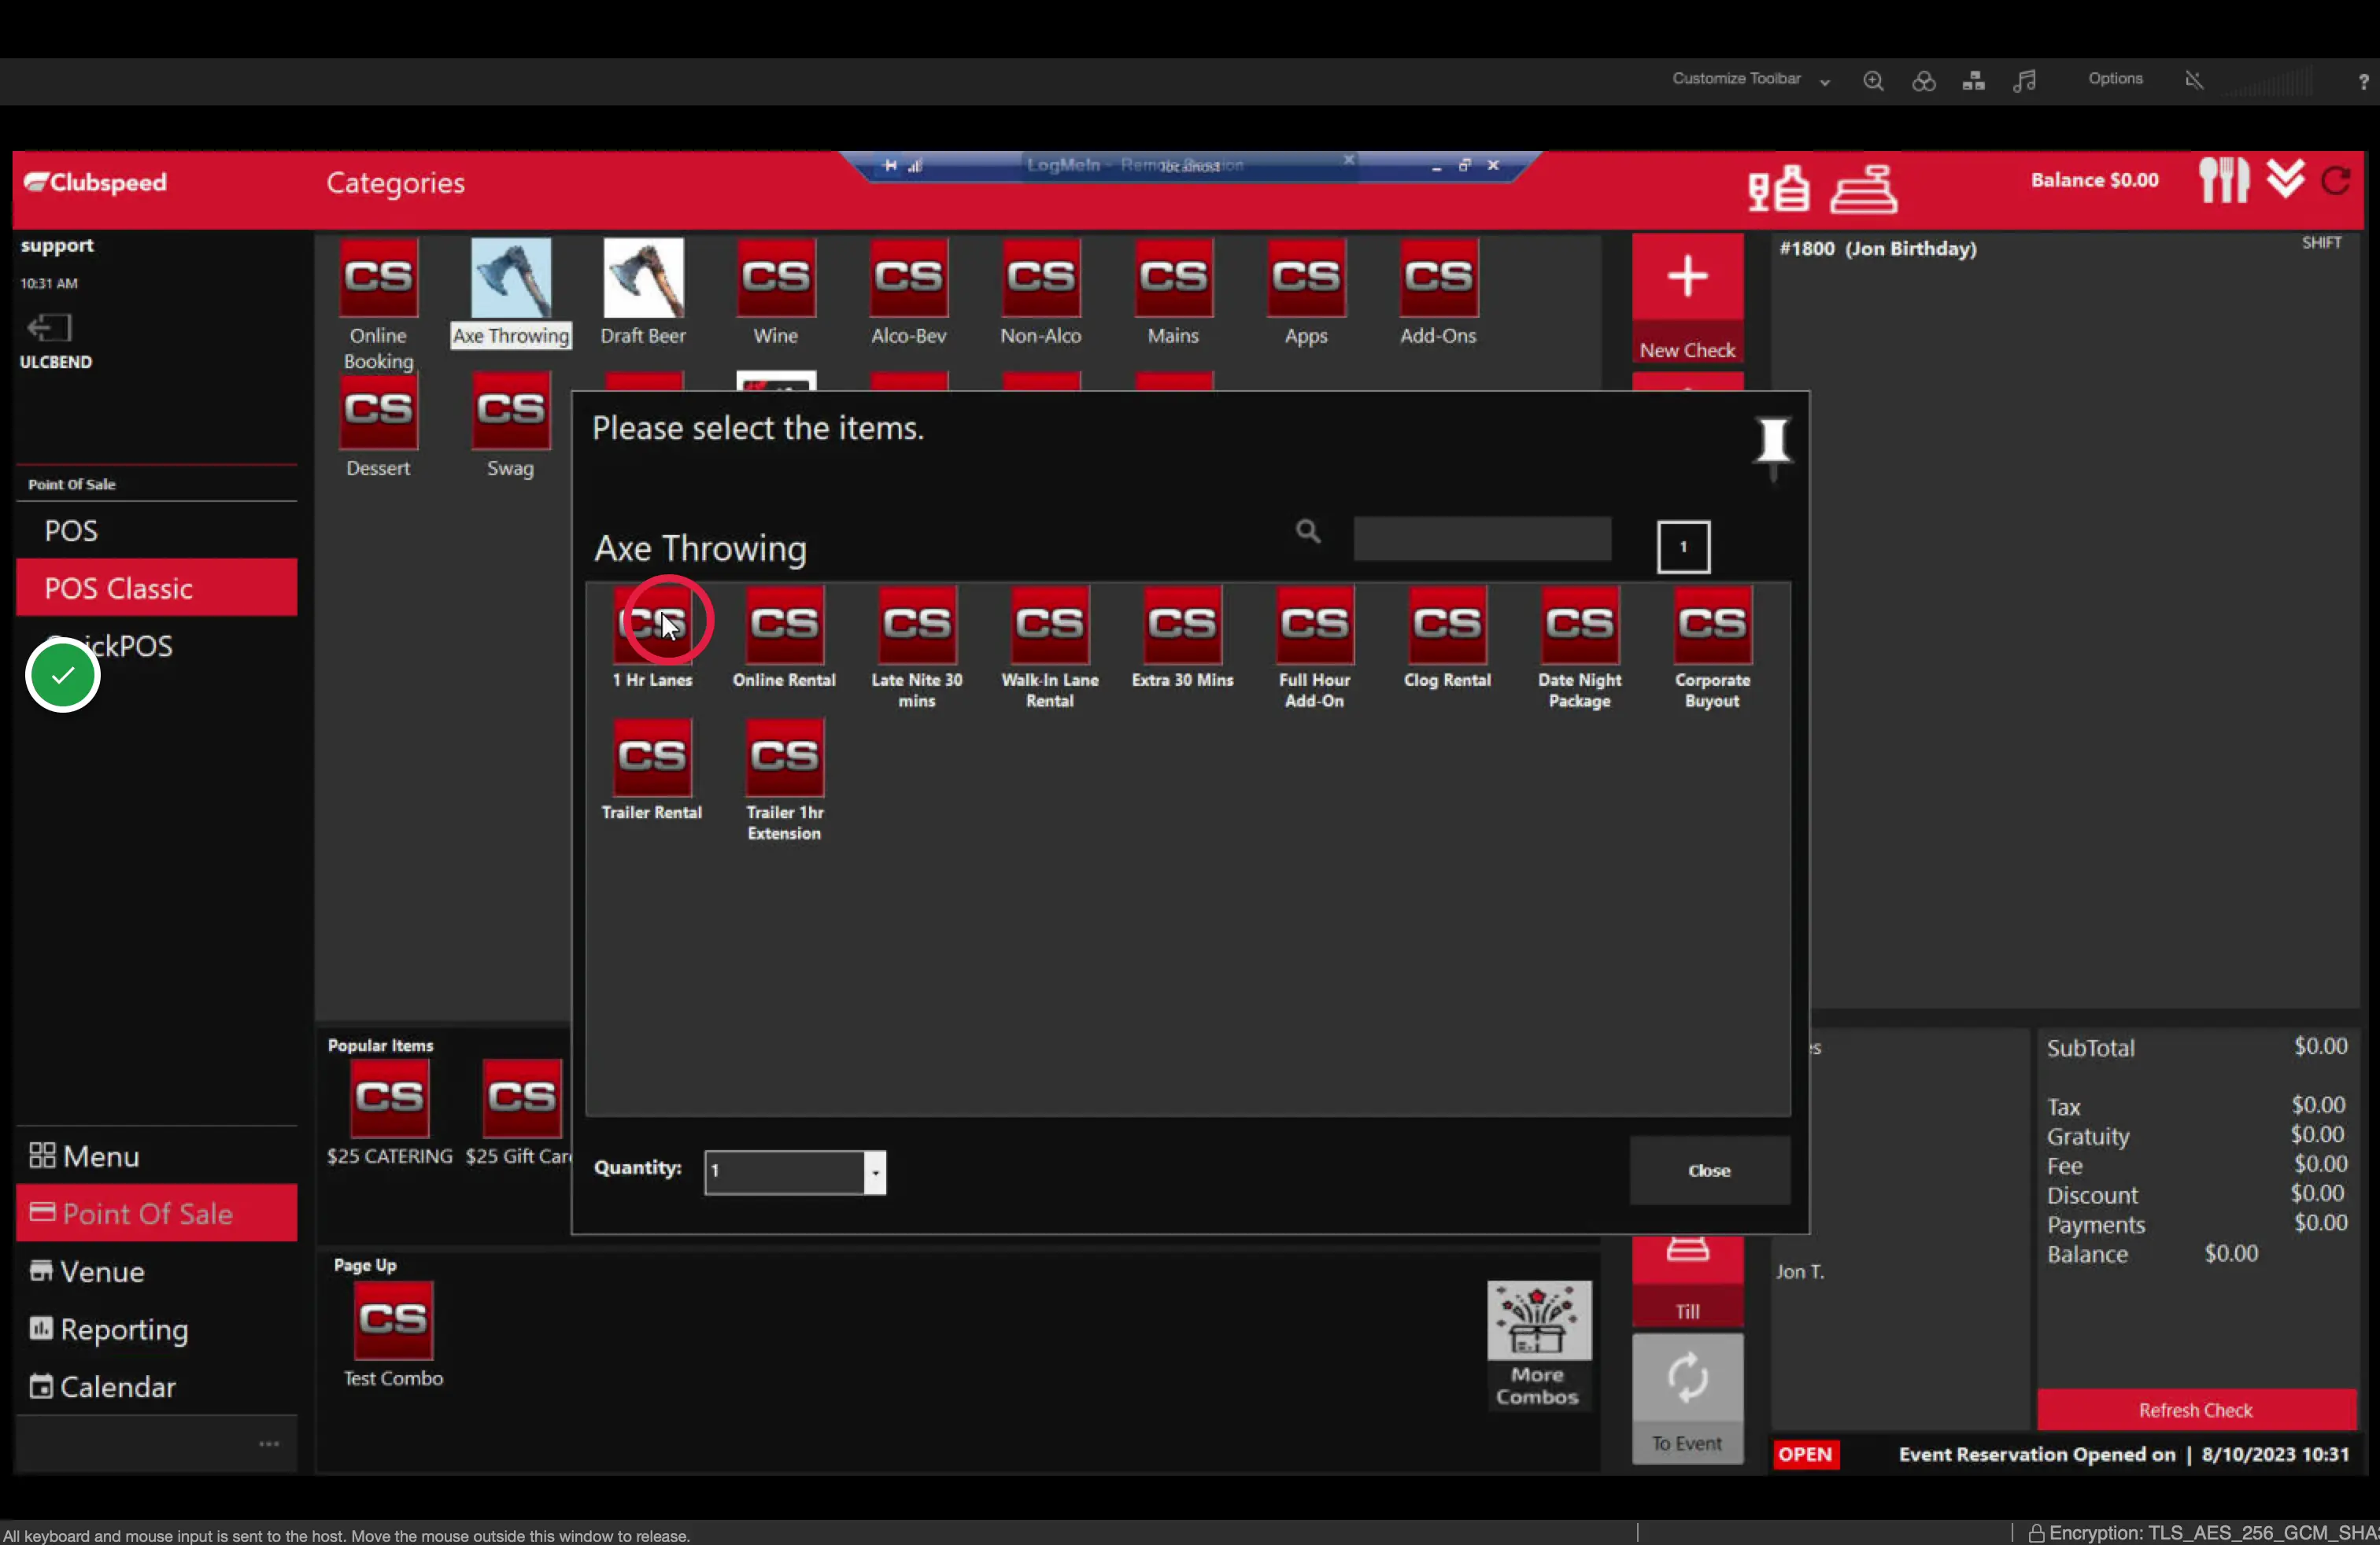Open the Quantity dropdown
The image size is (2380, 1545).
click(x=875, y=1172)
